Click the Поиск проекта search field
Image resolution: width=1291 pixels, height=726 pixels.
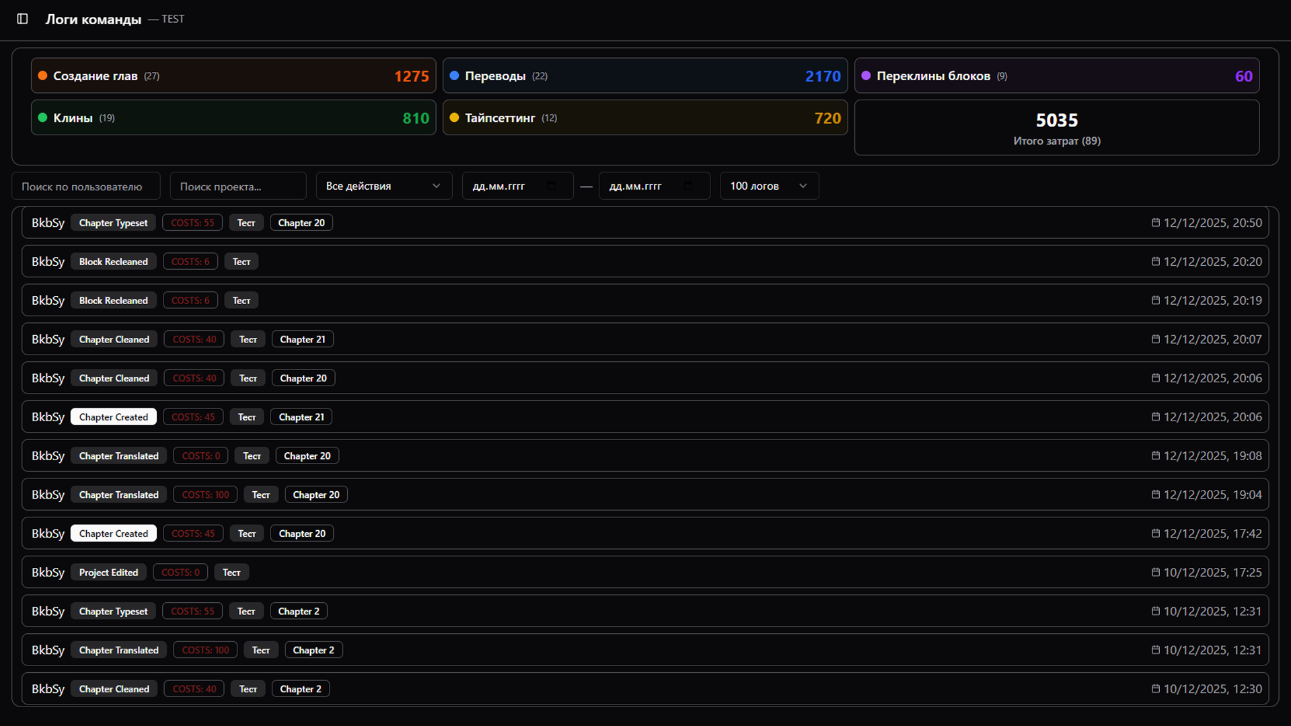(x=237, y=186)
